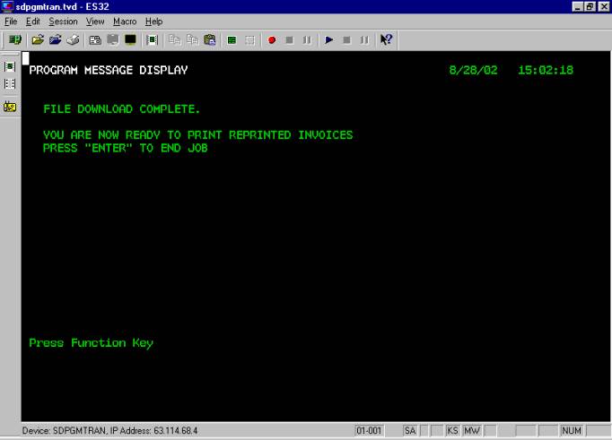Click the green keypad toolbar icon
Screen dimensions: 612x440
click(153, 39)
